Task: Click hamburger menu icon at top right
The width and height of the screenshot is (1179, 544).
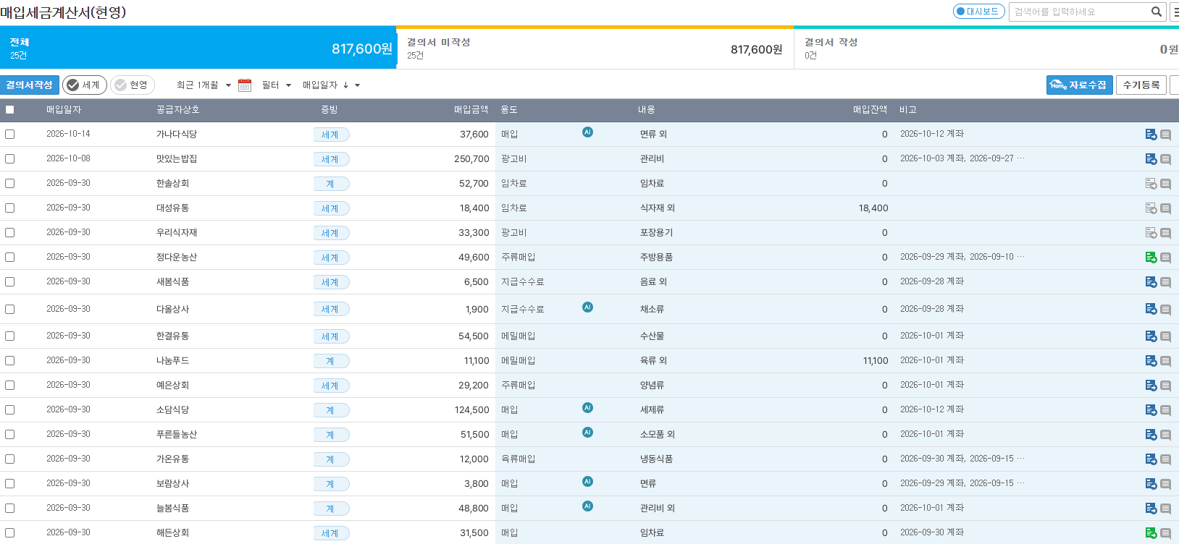Action: point(1175,12)
